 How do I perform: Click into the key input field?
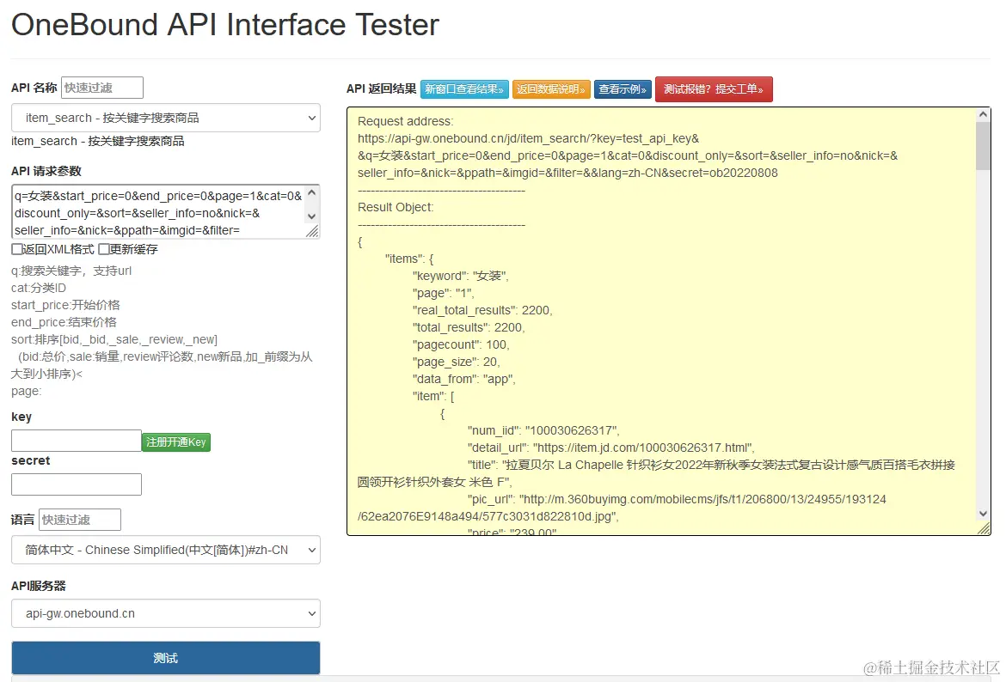(x=76, y=441)
